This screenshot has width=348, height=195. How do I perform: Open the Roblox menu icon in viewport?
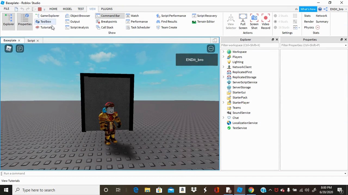click(x=8, y=48)
